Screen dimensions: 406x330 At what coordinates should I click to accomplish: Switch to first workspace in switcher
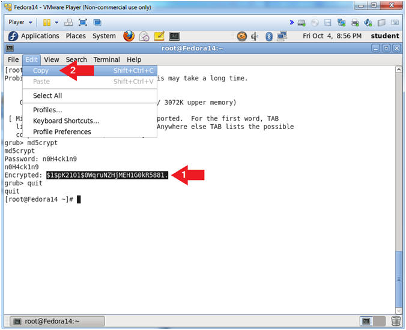[366, 321]
